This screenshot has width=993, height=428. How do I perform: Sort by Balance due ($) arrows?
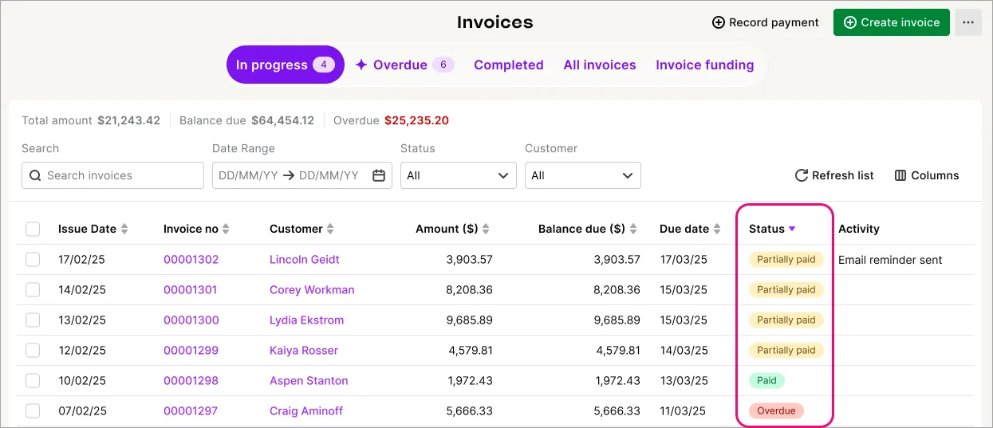point(633,229)
